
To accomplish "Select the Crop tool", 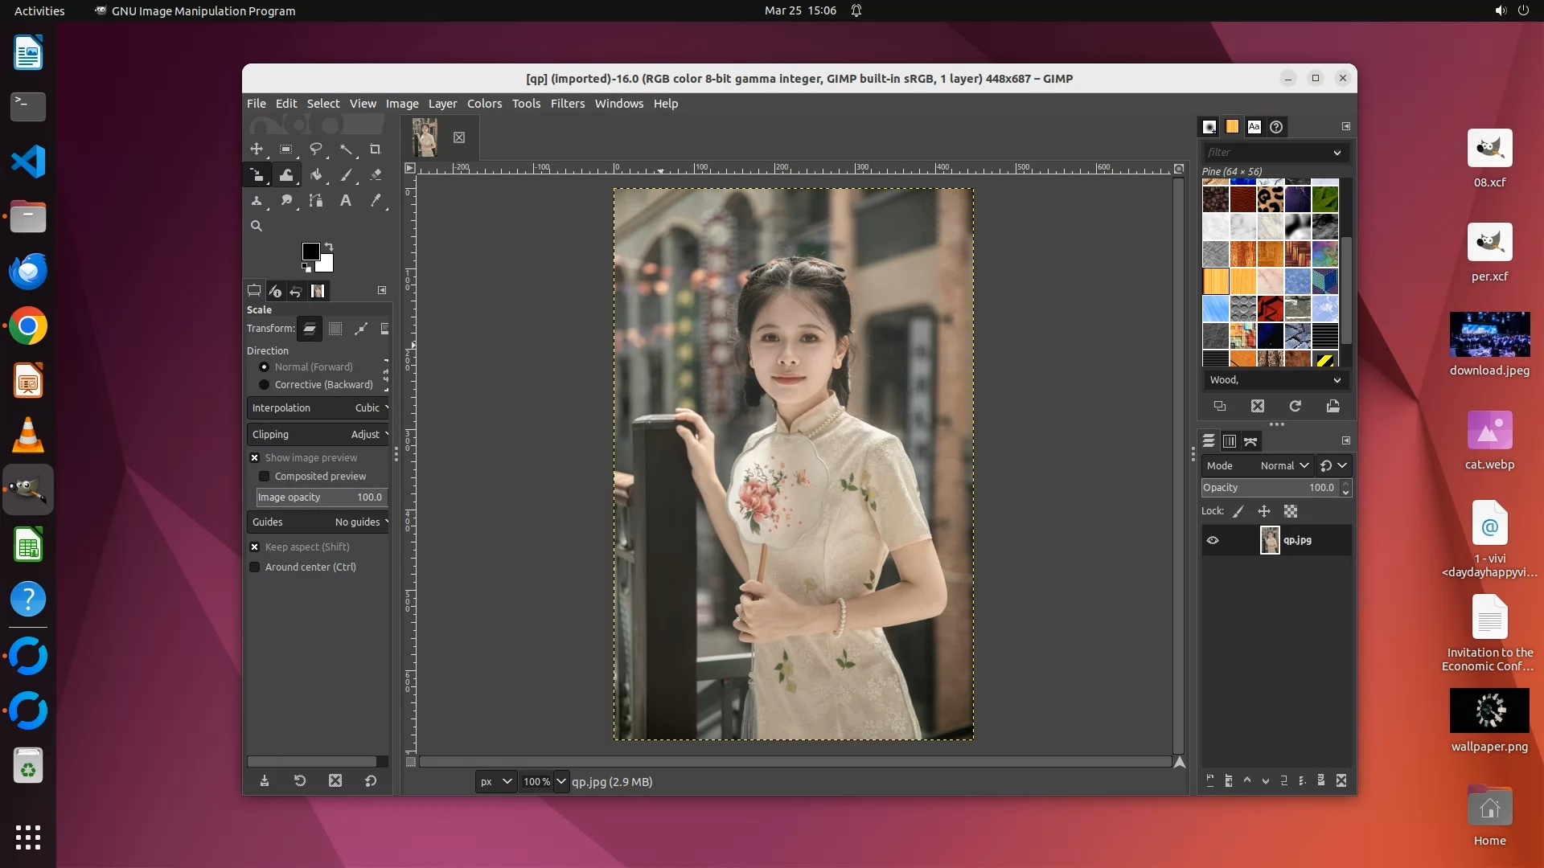I will (x=375, y=149).
